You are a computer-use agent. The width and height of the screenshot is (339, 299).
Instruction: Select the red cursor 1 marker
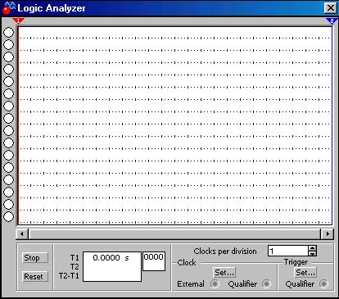click(18, 20)
